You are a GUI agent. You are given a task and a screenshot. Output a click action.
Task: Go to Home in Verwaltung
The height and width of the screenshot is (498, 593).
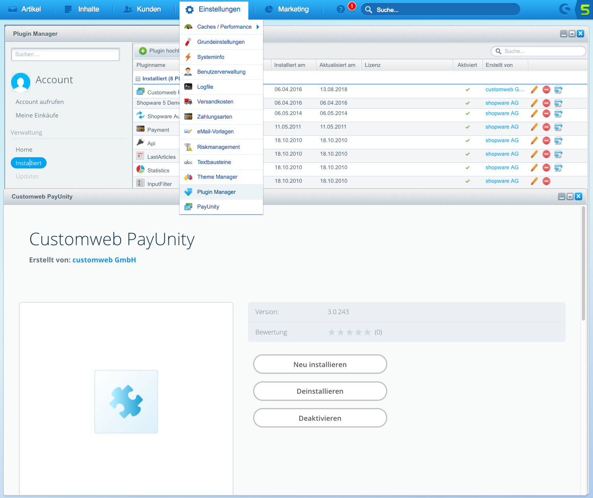tap(24, 150)
